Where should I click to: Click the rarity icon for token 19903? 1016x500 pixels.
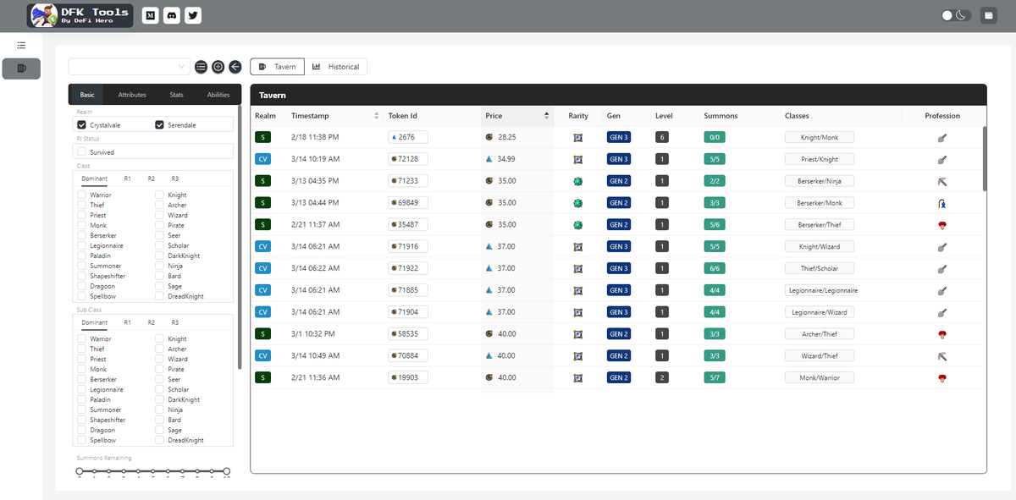tap(578, 377)
